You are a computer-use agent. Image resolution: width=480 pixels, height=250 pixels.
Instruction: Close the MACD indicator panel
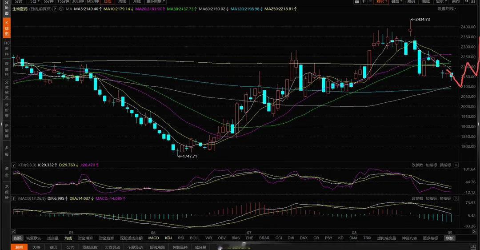tap(456, 198)
